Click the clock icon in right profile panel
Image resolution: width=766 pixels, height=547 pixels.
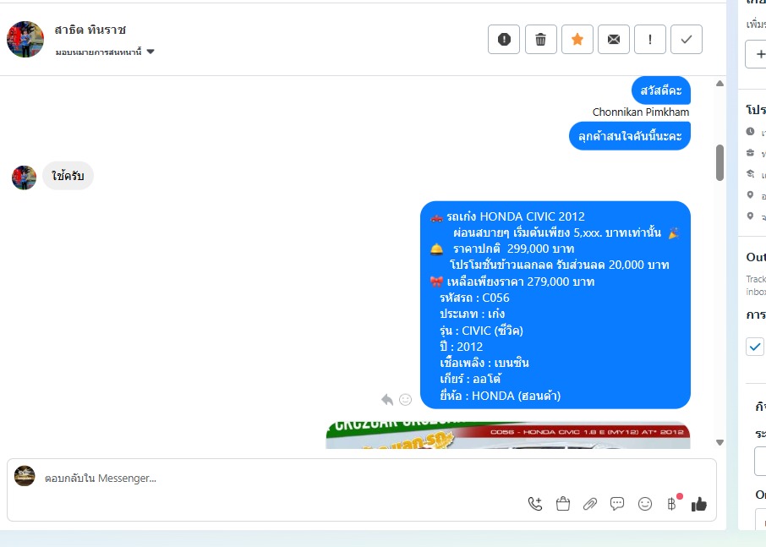click(751, 131)
